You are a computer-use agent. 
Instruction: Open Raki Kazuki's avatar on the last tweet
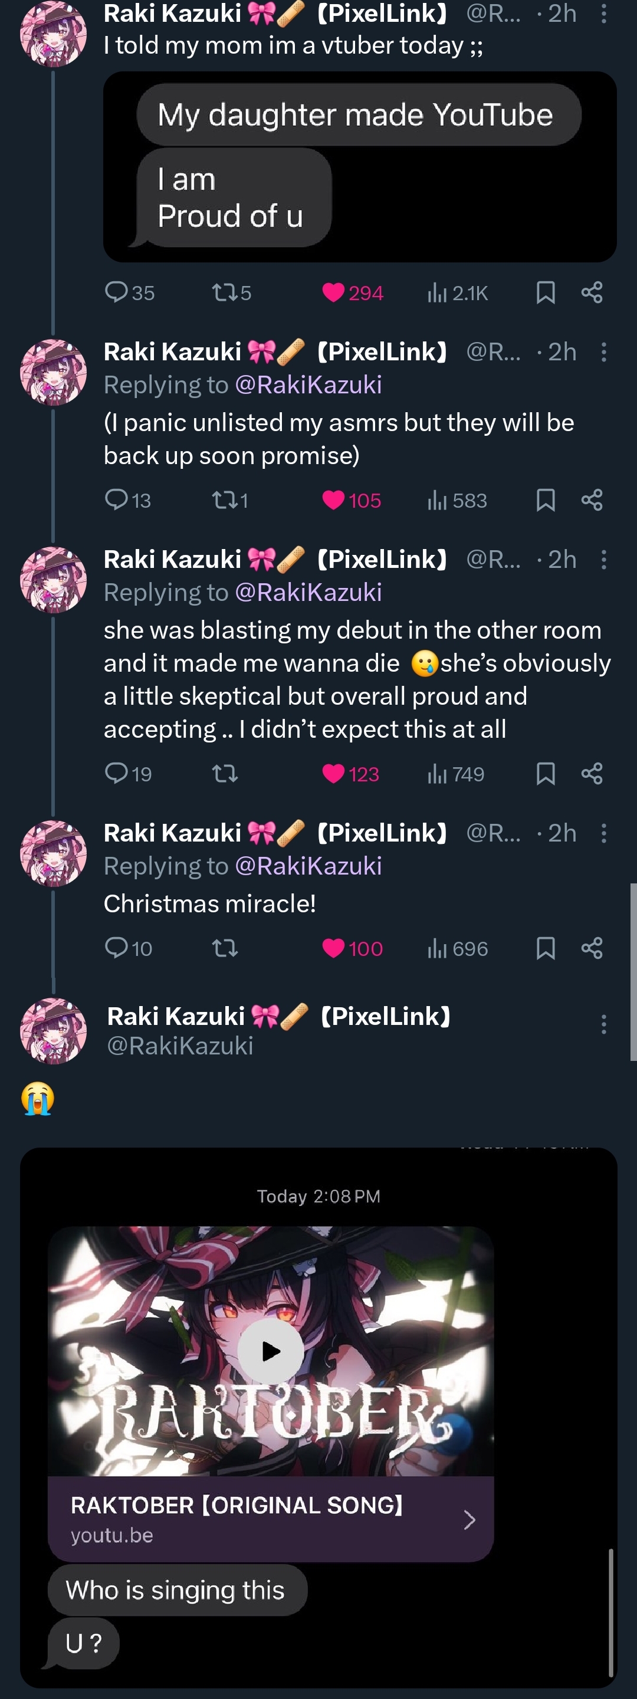pyautogui.click(x=54, y=1031)
